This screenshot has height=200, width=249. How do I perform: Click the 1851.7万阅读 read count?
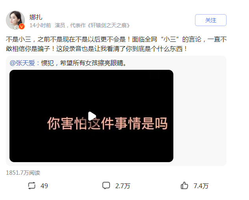click(x=23, y=173)
